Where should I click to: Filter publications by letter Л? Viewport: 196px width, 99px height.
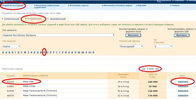click(x=38, y=52)
